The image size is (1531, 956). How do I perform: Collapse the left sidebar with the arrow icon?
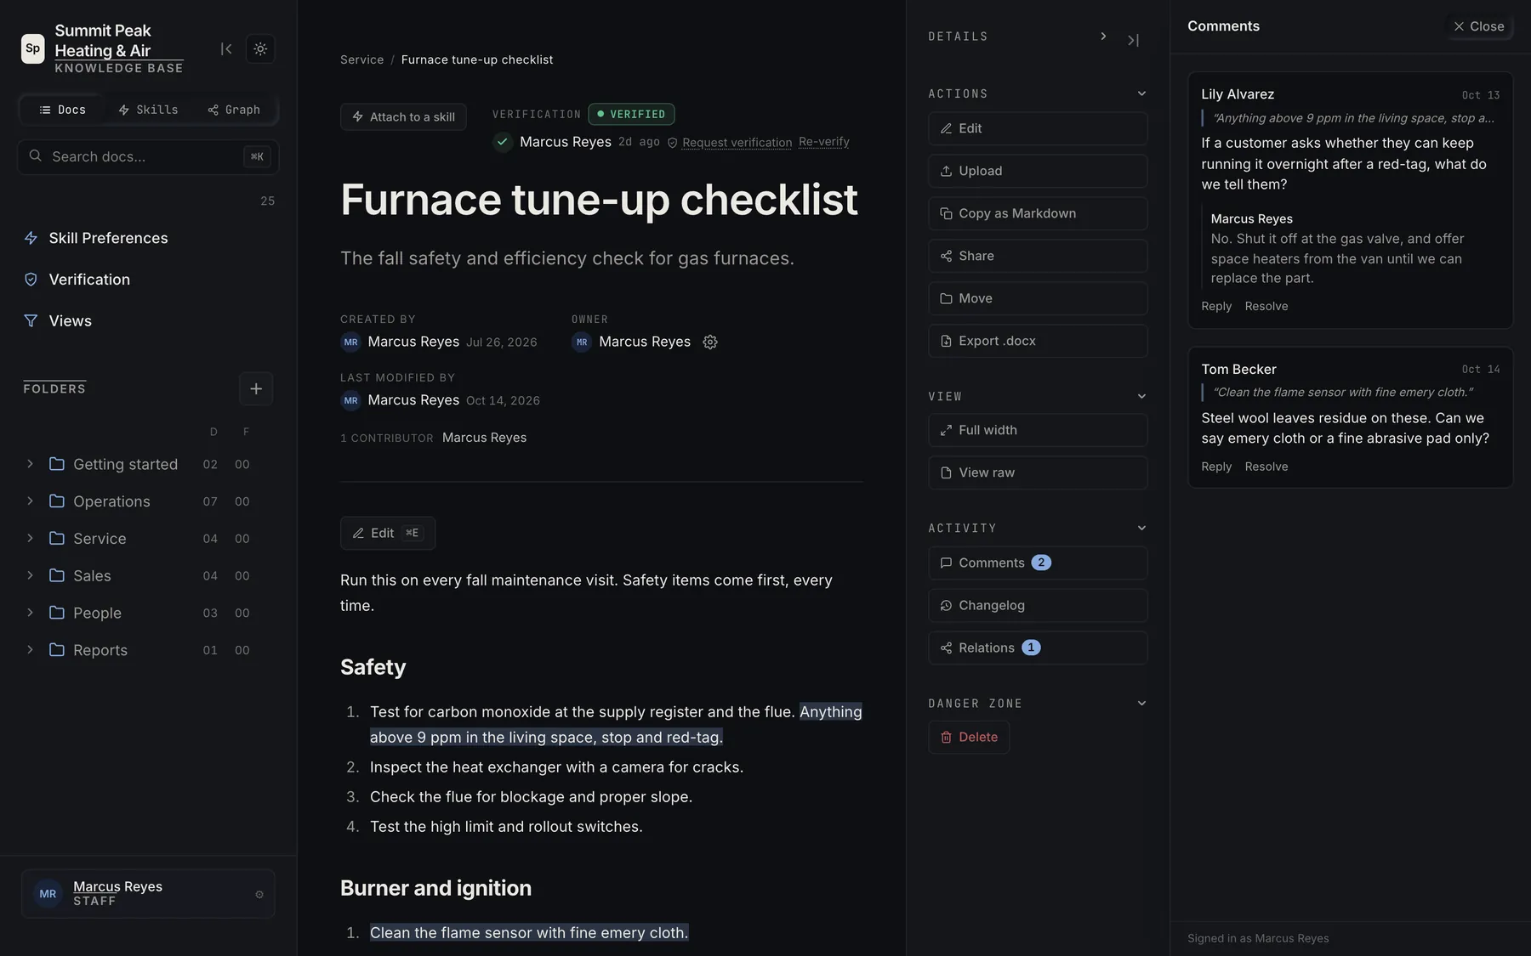226,49
